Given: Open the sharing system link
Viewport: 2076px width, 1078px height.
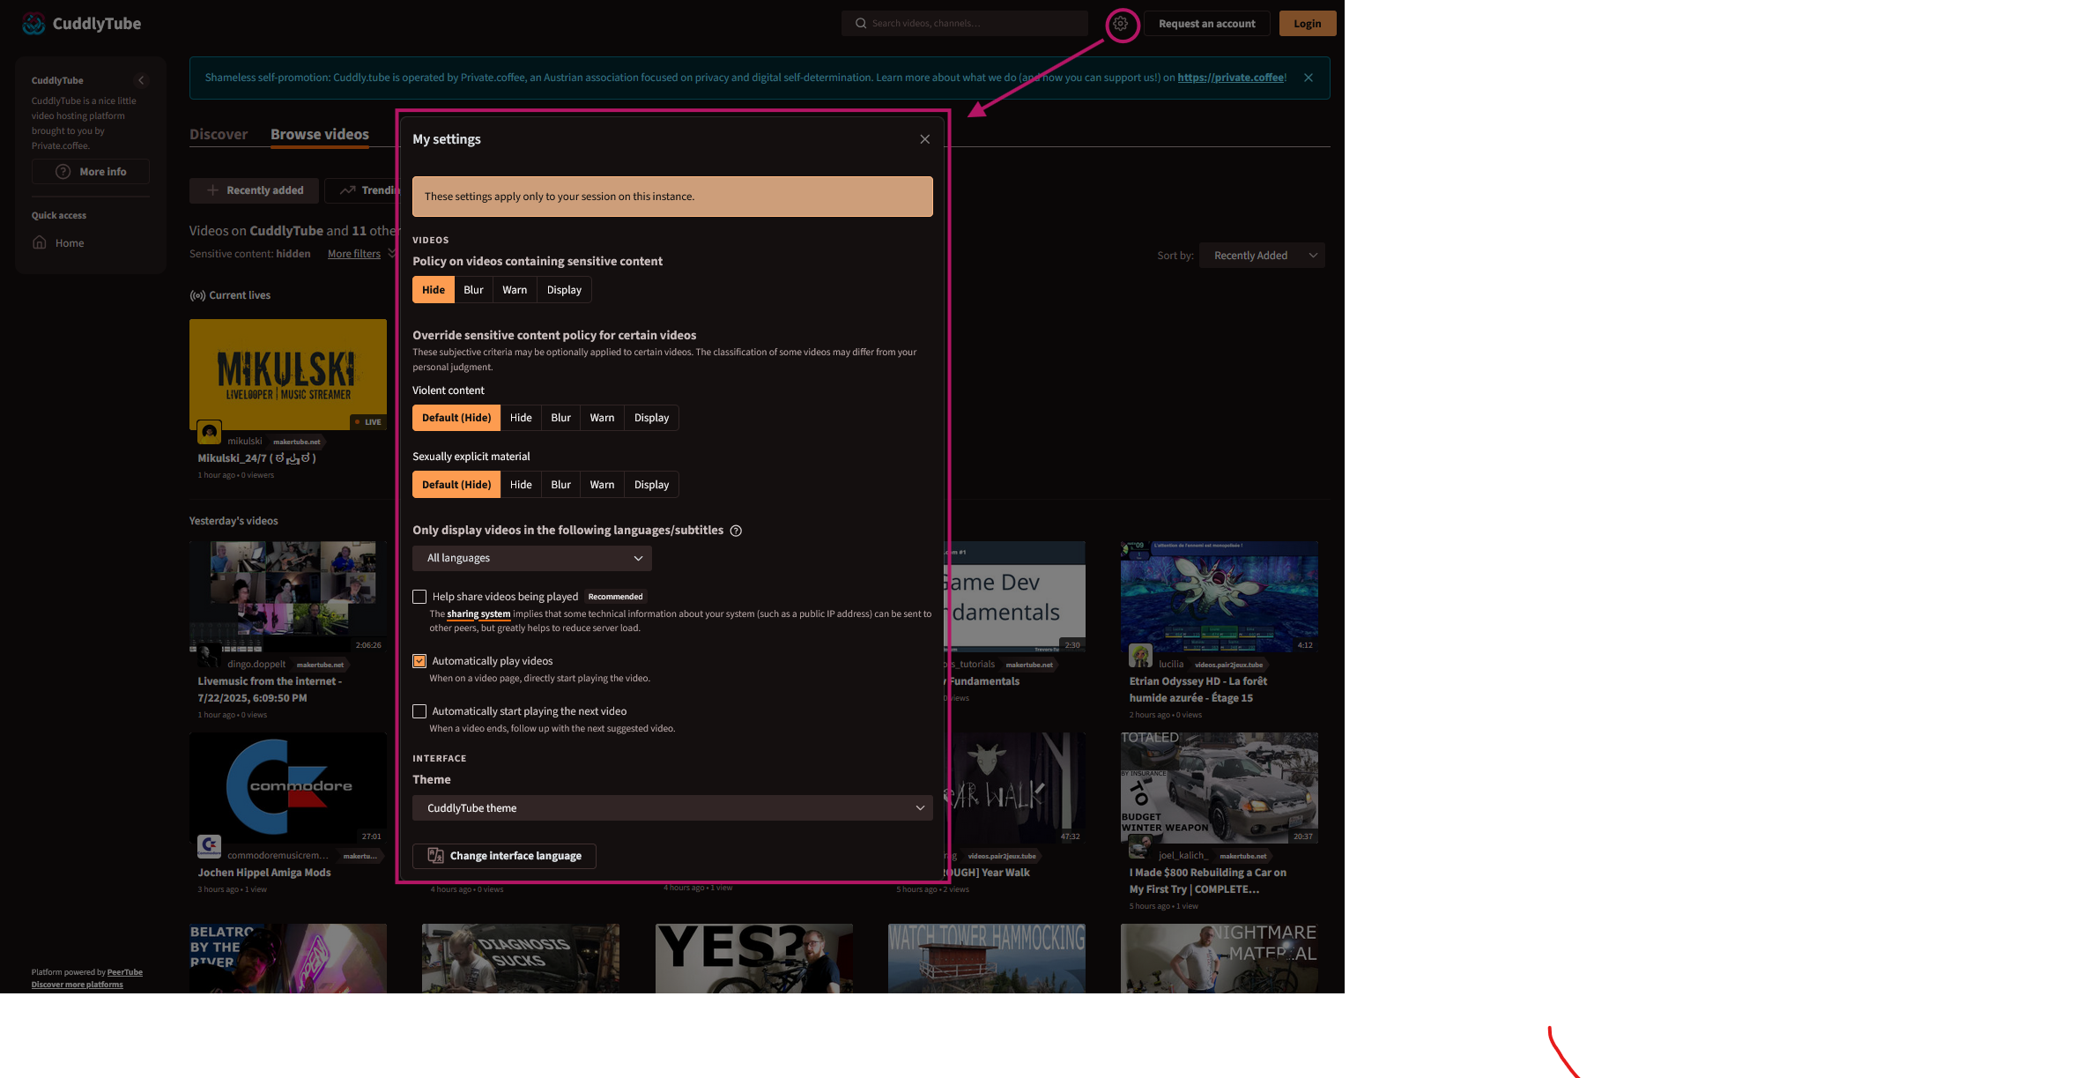Looking at the screenshot, I should pyautogui.click(x=478, y=614).
